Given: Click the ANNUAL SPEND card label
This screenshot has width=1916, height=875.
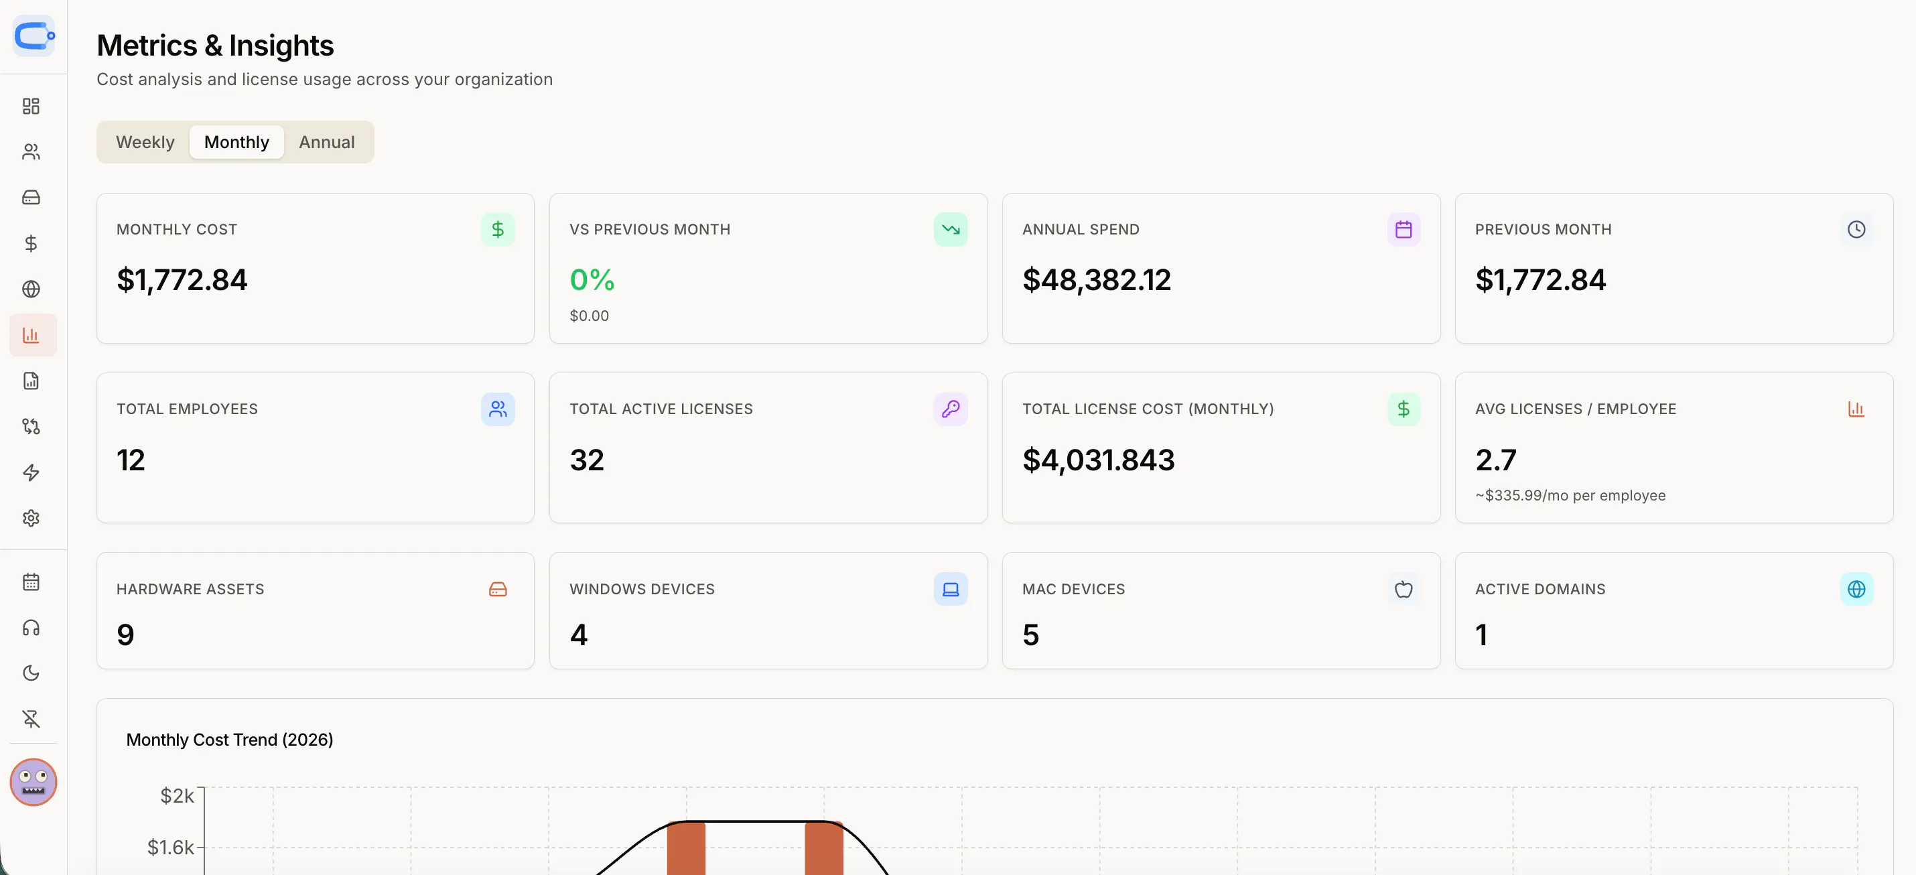Looking at the screenshot, I should [x=1081, y=229].
